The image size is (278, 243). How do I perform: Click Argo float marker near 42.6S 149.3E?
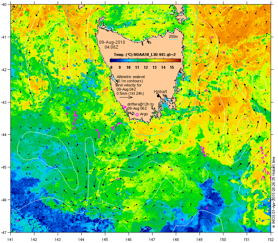point(206,90)
